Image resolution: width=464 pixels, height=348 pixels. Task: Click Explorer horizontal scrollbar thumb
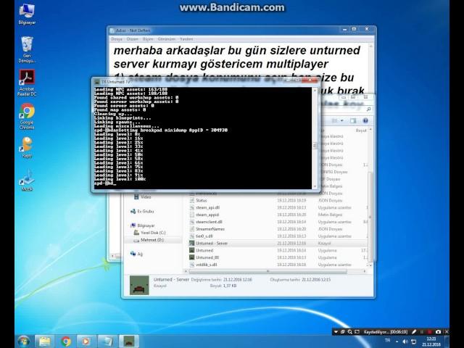tap(268, 271)
